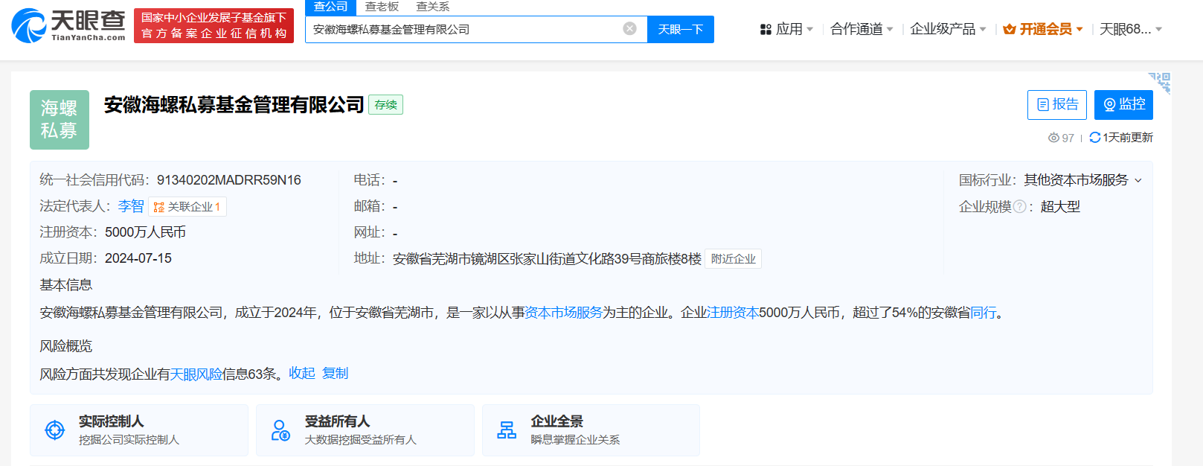This screenshot has width=1203, height=466.
Task: Switch to 查老板 tab
Action: click(382, 7)
